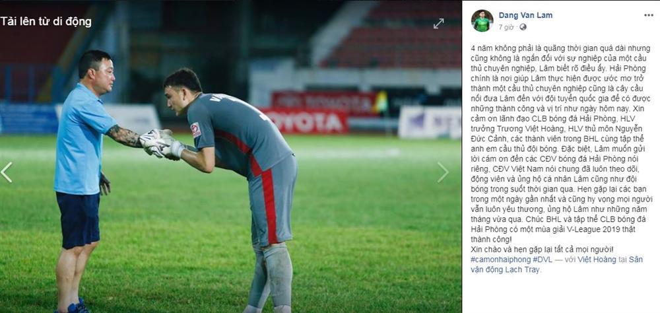Open Sân vận động Lạch Tray location

[x=557, y=265]
